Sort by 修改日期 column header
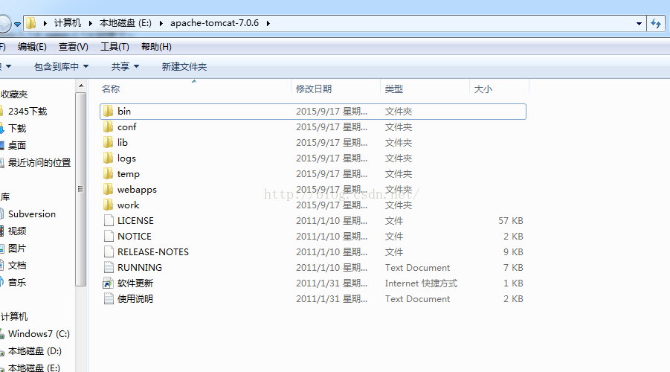Screen dimensions: 670x372 click(x=314, y=89)
